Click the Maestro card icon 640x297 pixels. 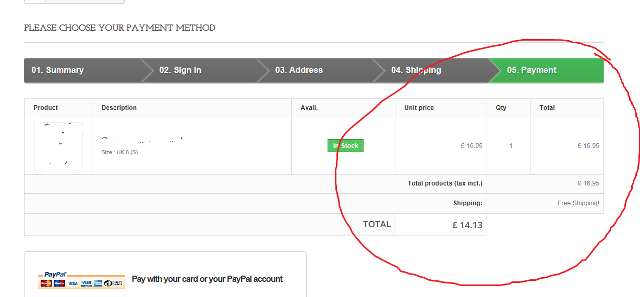pos(59,283)
